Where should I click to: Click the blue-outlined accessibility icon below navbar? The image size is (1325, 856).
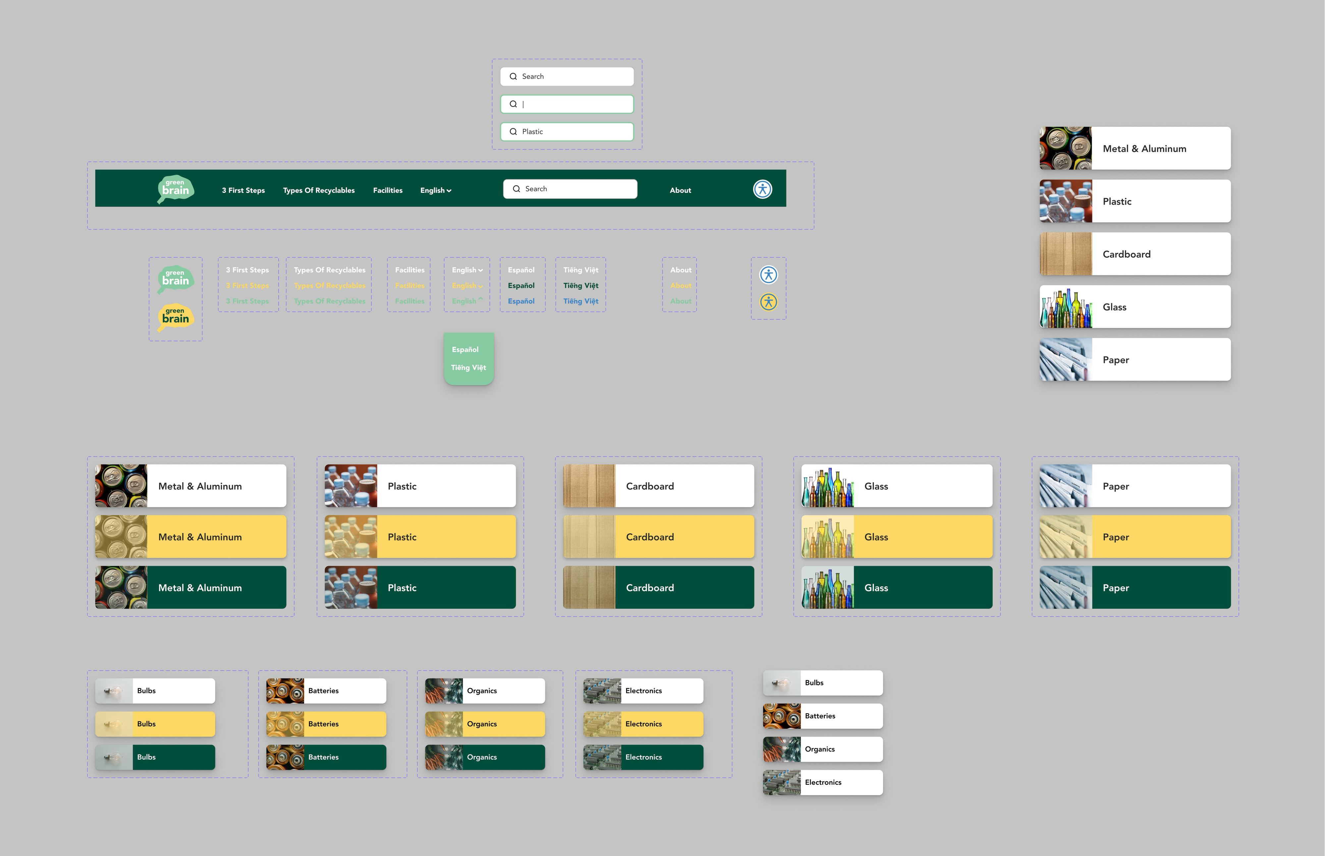(x=768, y=275)
